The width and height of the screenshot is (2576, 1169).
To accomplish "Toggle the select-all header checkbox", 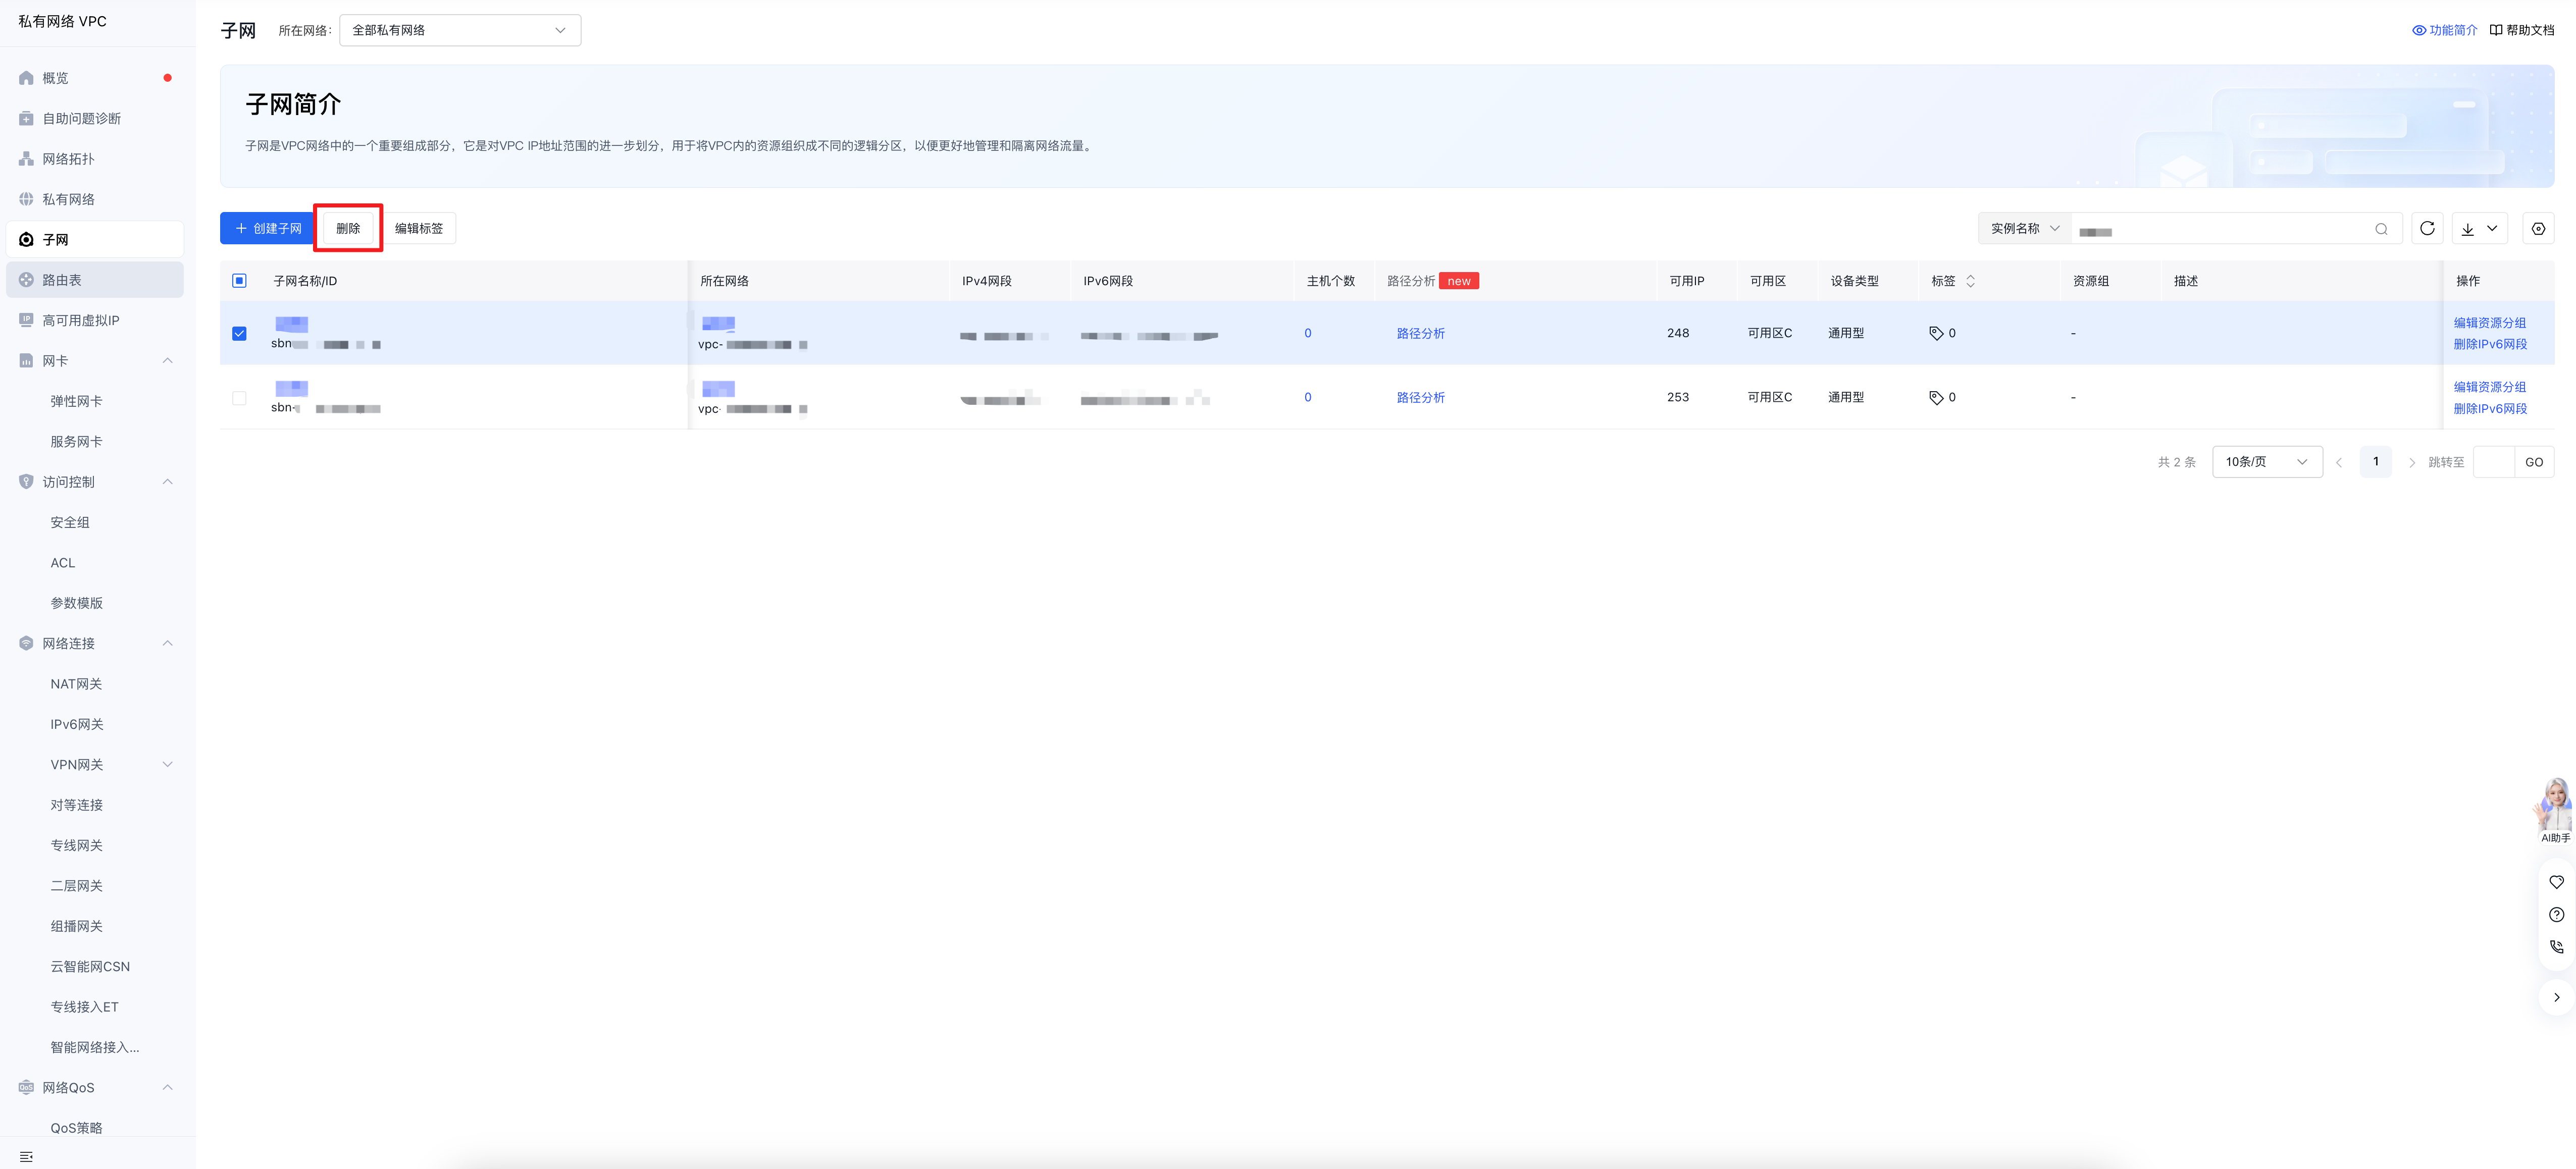I will click(239, 281).
